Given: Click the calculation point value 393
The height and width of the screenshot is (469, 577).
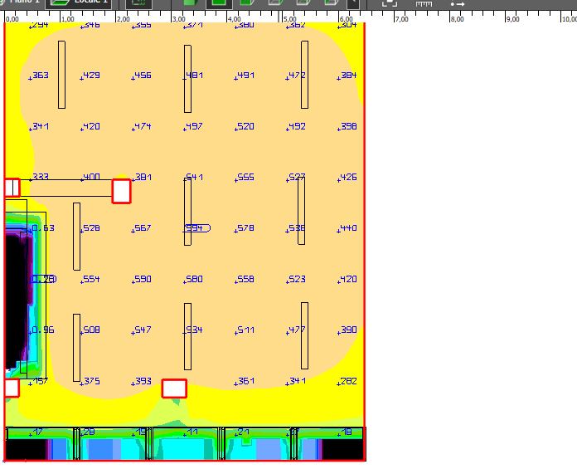Looking at the screenshot, I should [143, 381].
